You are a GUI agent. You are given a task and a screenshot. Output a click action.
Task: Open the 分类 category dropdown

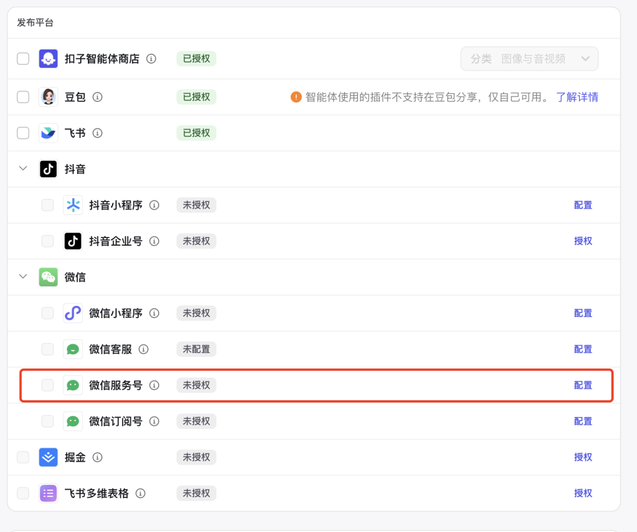(x=529, y=58)
